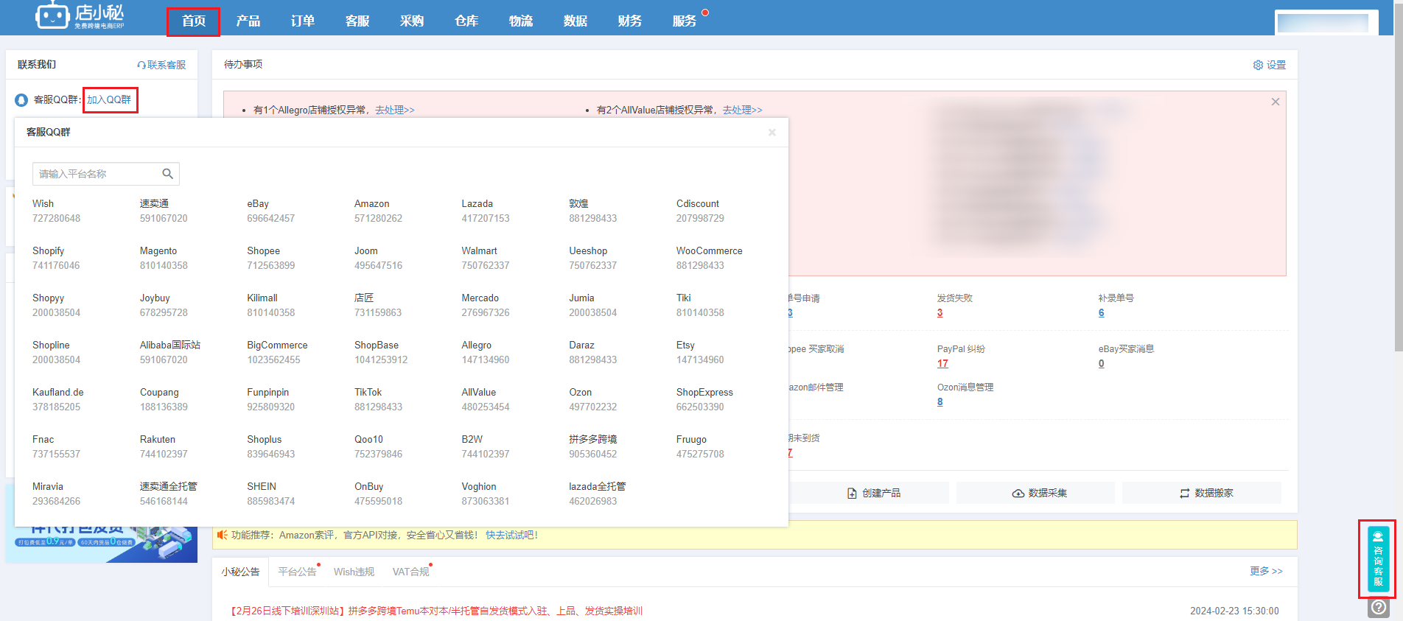Click the Shopee QQ group number 712563899
Viewport: 1403px width, 621px height.
coord(271,266)
